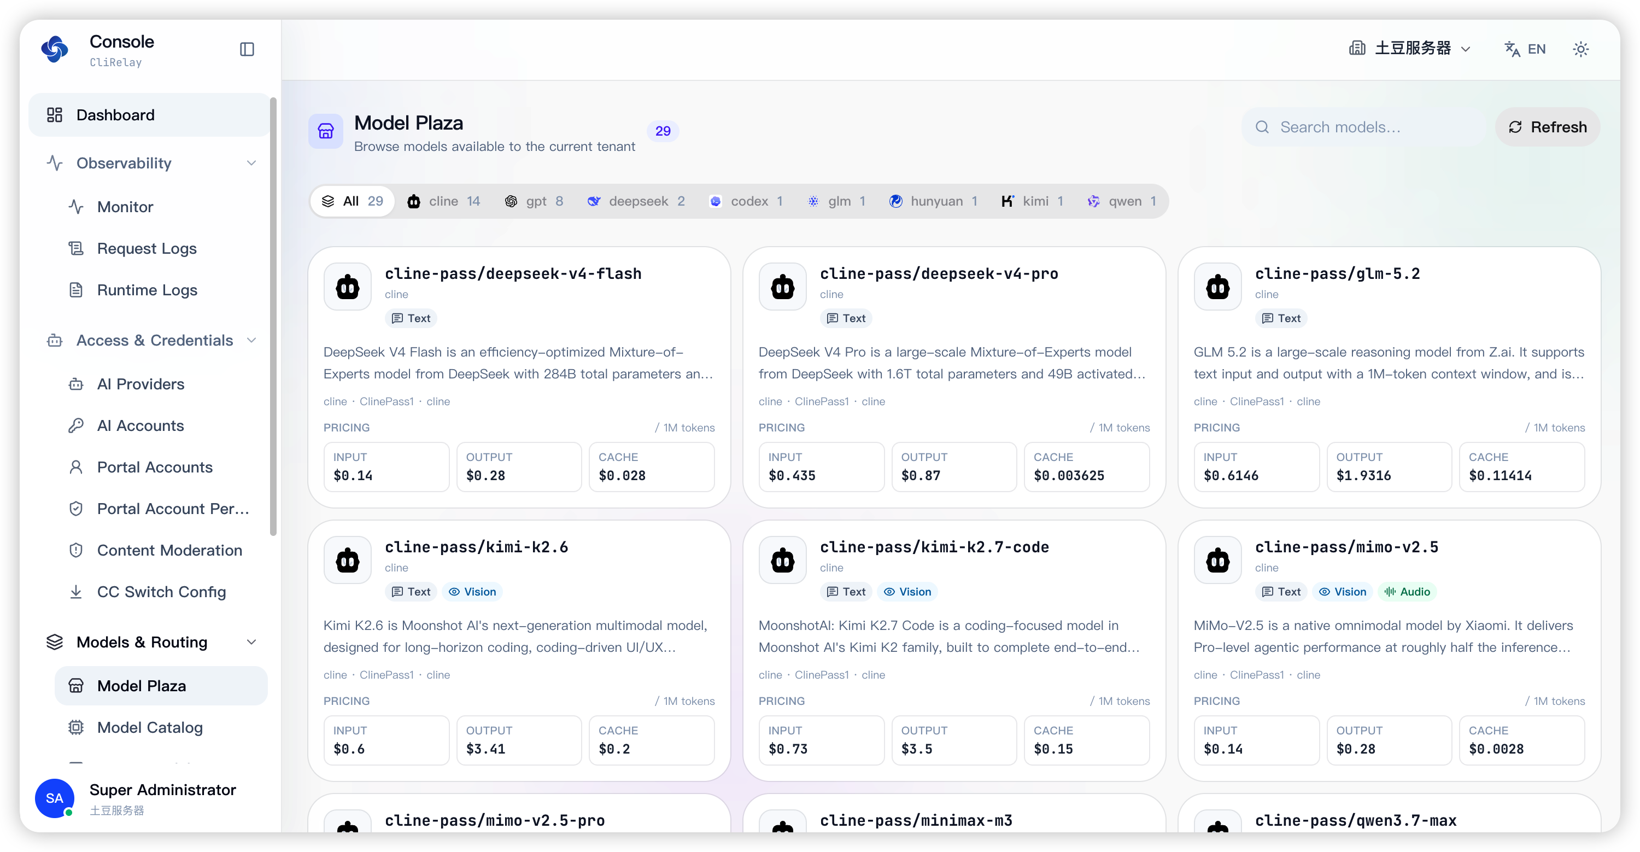Image resolution: width=1640 pixels, height=852 pixels.
Task: Filter models by kimi provider
Action: (x=1032, y=201)
